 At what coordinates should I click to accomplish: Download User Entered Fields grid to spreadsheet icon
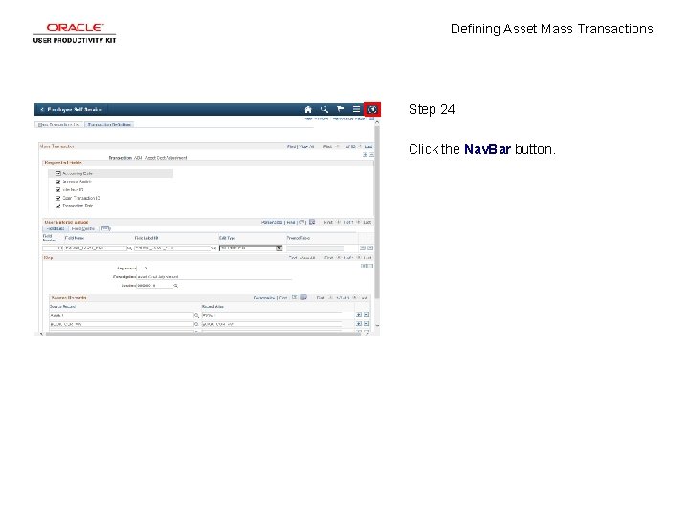(x=312, y=222)
